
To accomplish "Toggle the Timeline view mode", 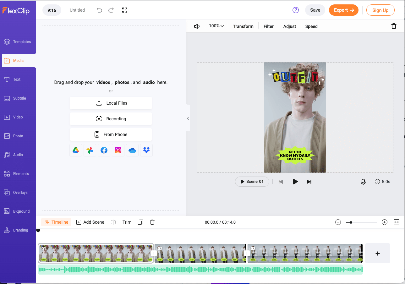I will 57,222.
